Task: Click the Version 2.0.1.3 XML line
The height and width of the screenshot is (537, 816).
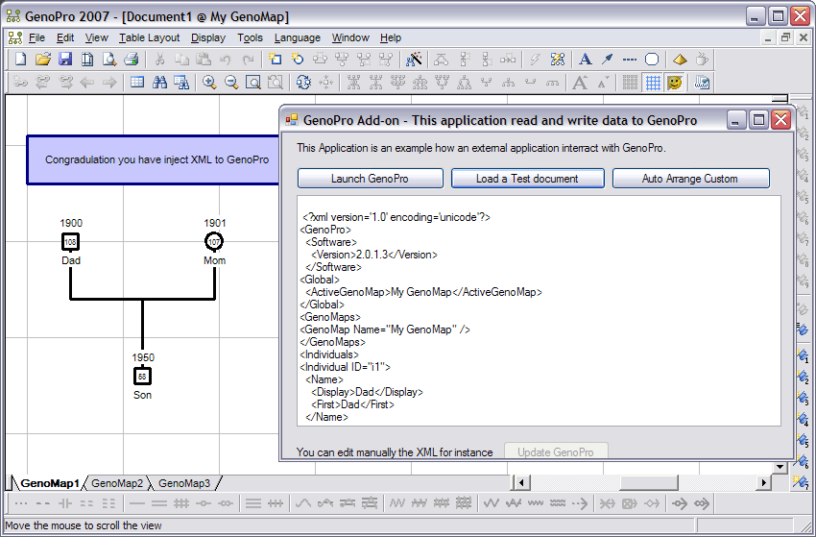Action: tap(374, 255)
